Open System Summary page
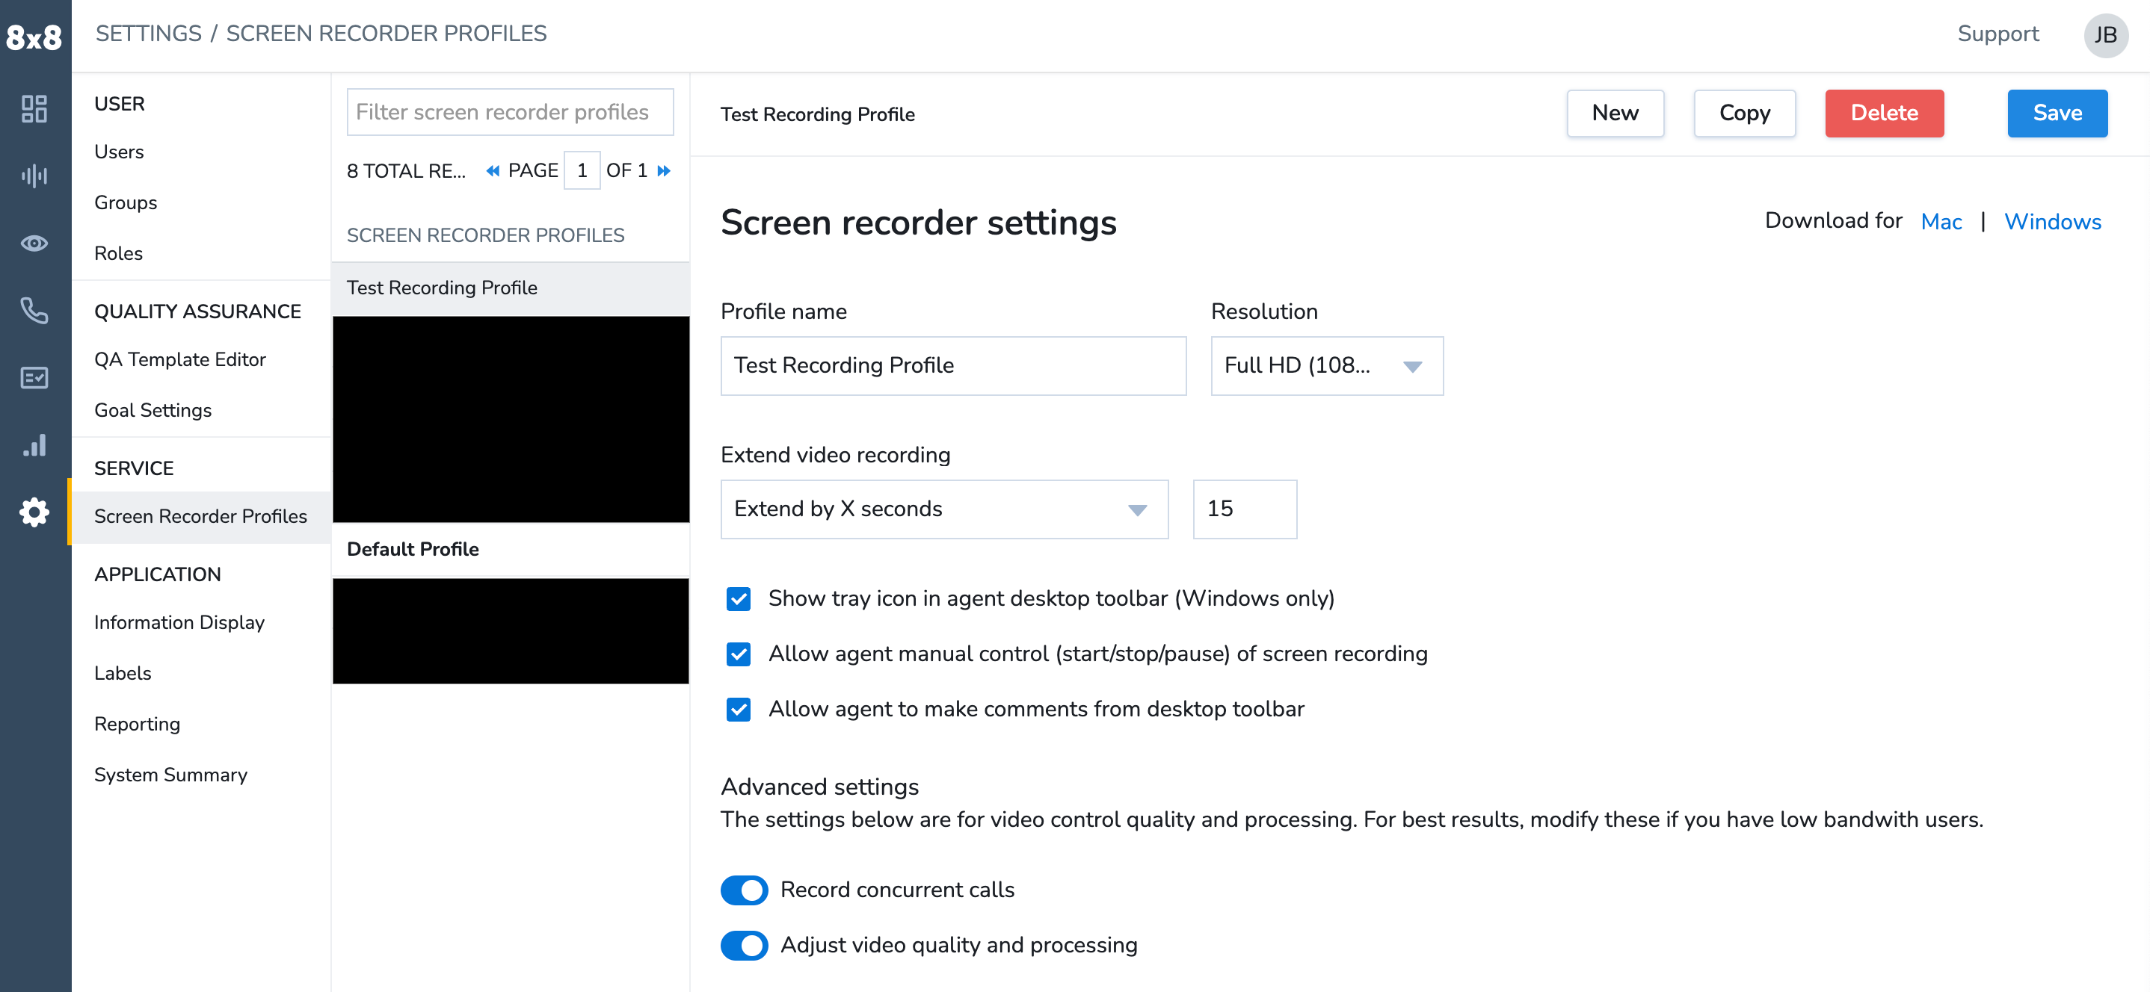Screen dimensions: 2150x992 [171, 775]
